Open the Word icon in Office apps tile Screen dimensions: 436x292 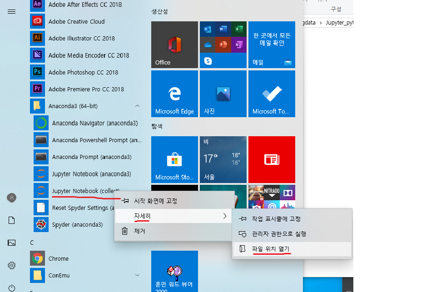(x=223, y=29)
